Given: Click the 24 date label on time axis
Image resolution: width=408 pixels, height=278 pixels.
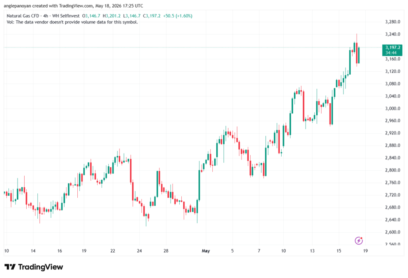Looking at the screenshot, I should coord(139,251).
